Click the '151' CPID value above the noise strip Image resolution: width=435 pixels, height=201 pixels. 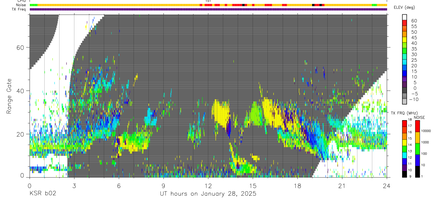click(208, 1)
